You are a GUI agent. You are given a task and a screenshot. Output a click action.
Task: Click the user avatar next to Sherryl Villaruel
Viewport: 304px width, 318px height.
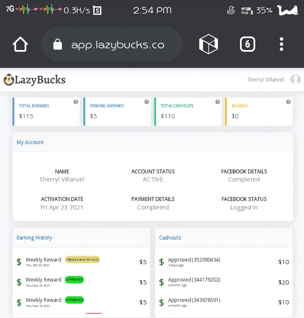click(x=296, y=80)
